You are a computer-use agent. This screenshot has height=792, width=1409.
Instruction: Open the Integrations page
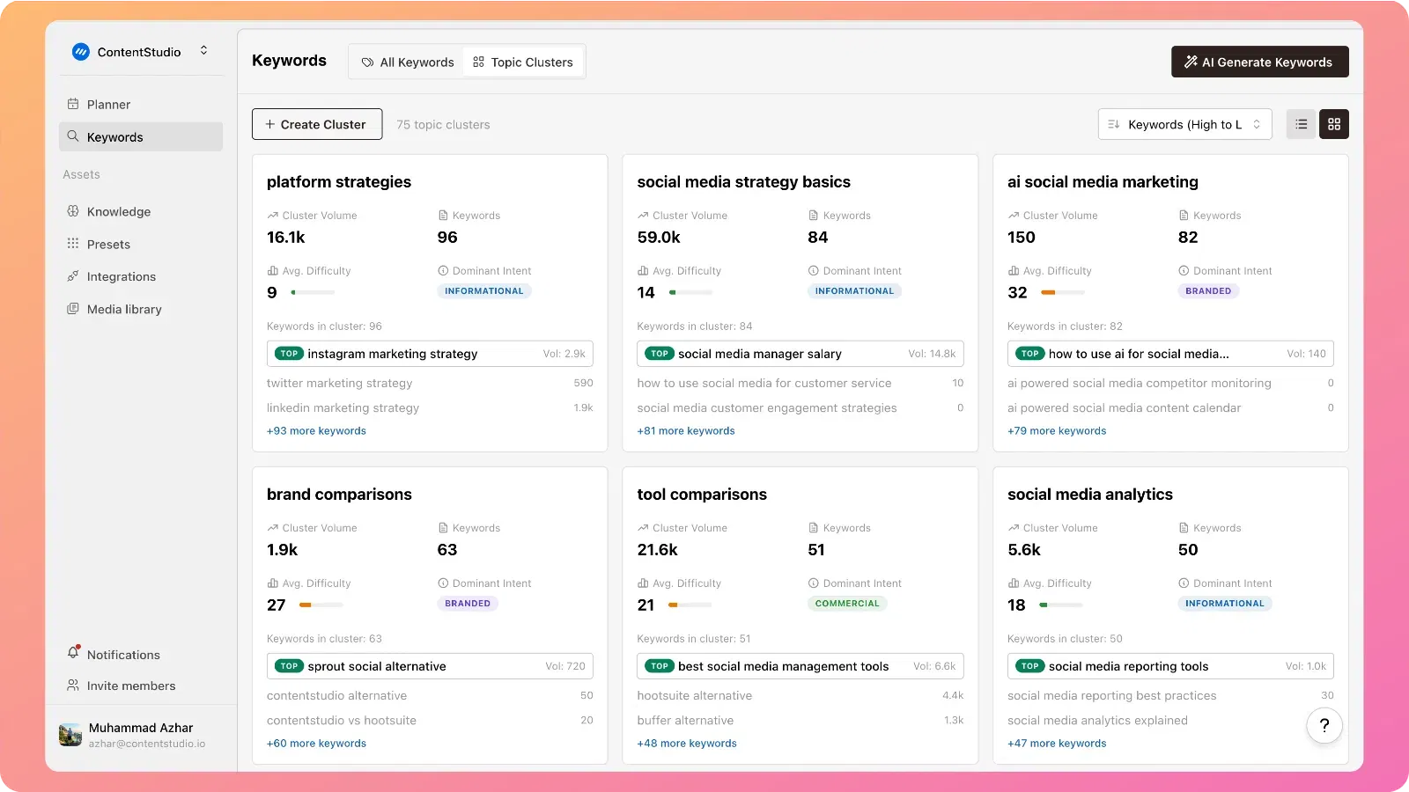[121, 276]
